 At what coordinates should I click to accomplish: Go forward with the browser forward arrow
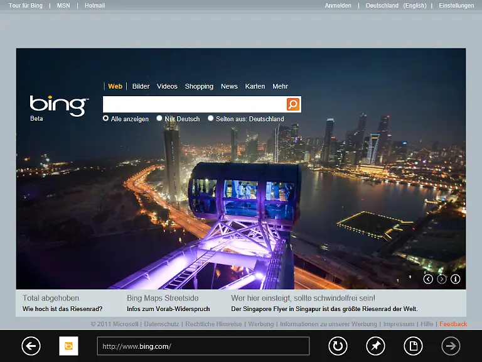click(451, 346)
